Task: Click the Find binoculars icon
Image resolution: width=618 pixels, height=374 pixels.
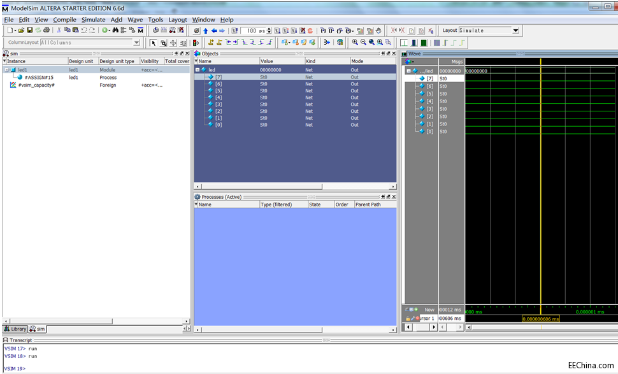Action: coord(115,30)
